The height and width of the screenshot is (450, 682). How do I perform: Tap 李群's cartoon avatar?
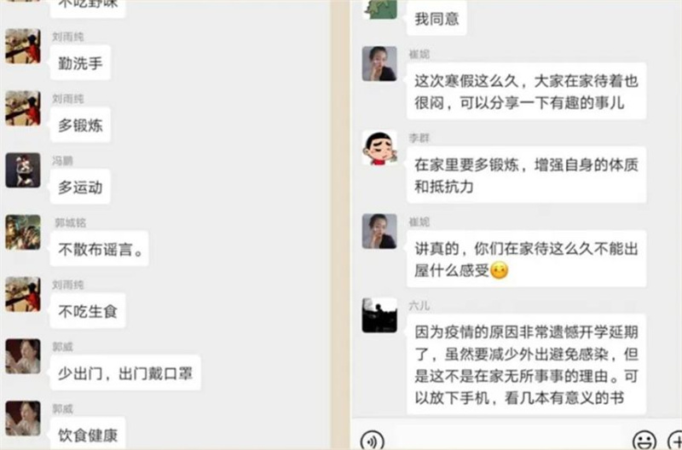point(379,147)
